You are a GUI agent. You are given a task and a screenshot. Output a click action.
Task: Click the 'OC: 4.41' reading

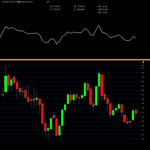coord(103,7)
